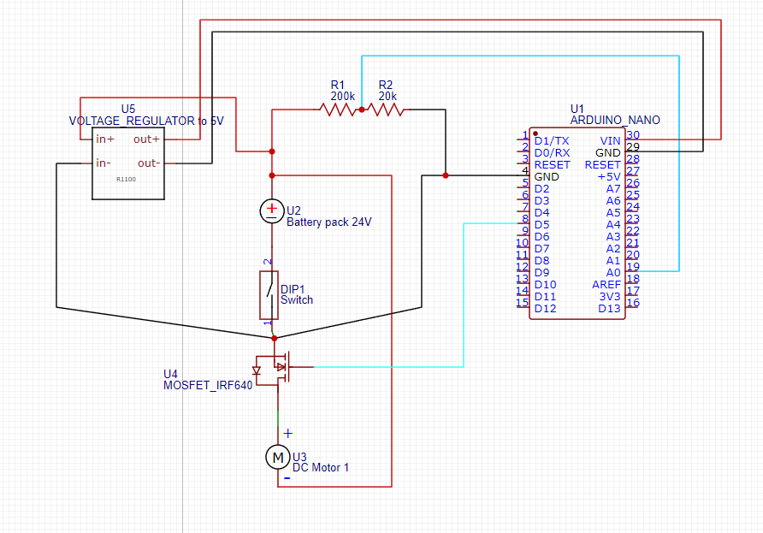The width and height of the screenshot is (763, 533).
Task: Select the MOSFET_IRF640 text label
Action: coord(208,386)
